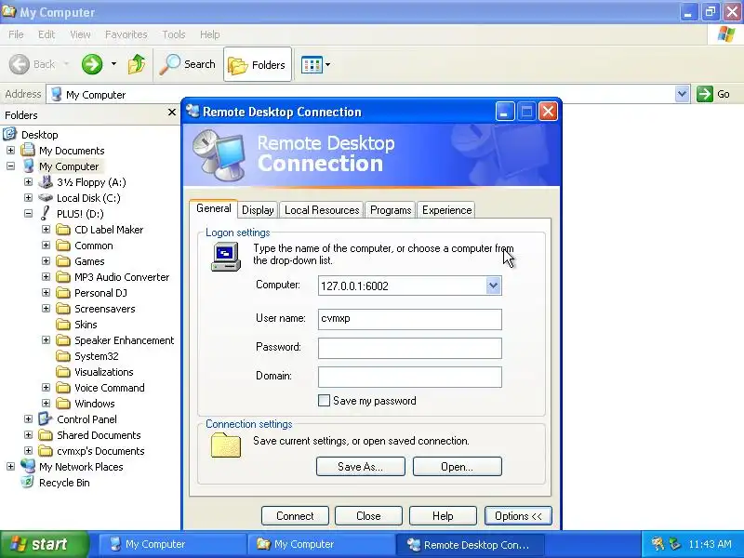The image size is (744, 558).
Task: Click the green Forward arrow icon
Action: [91, 64]
